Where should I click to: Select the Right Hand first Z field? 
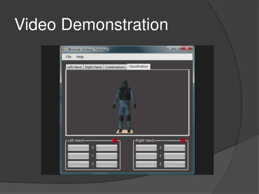click(x=146, y=164)
